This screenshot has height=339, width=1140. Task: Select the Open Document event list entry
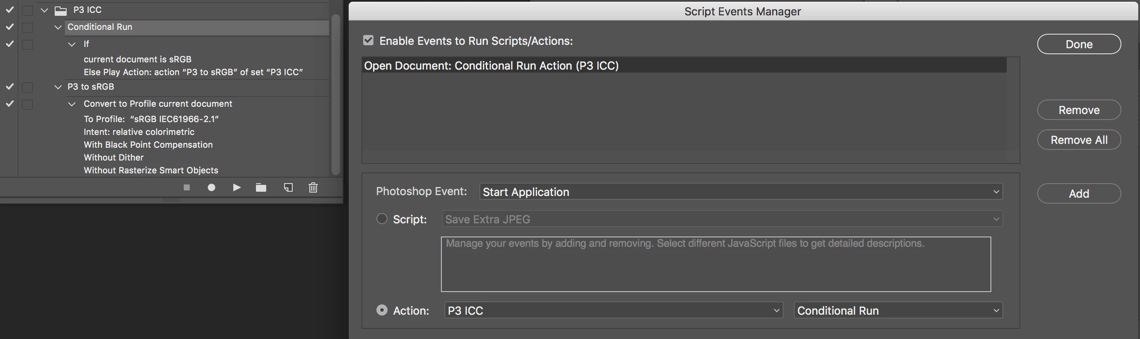point(684,66)
